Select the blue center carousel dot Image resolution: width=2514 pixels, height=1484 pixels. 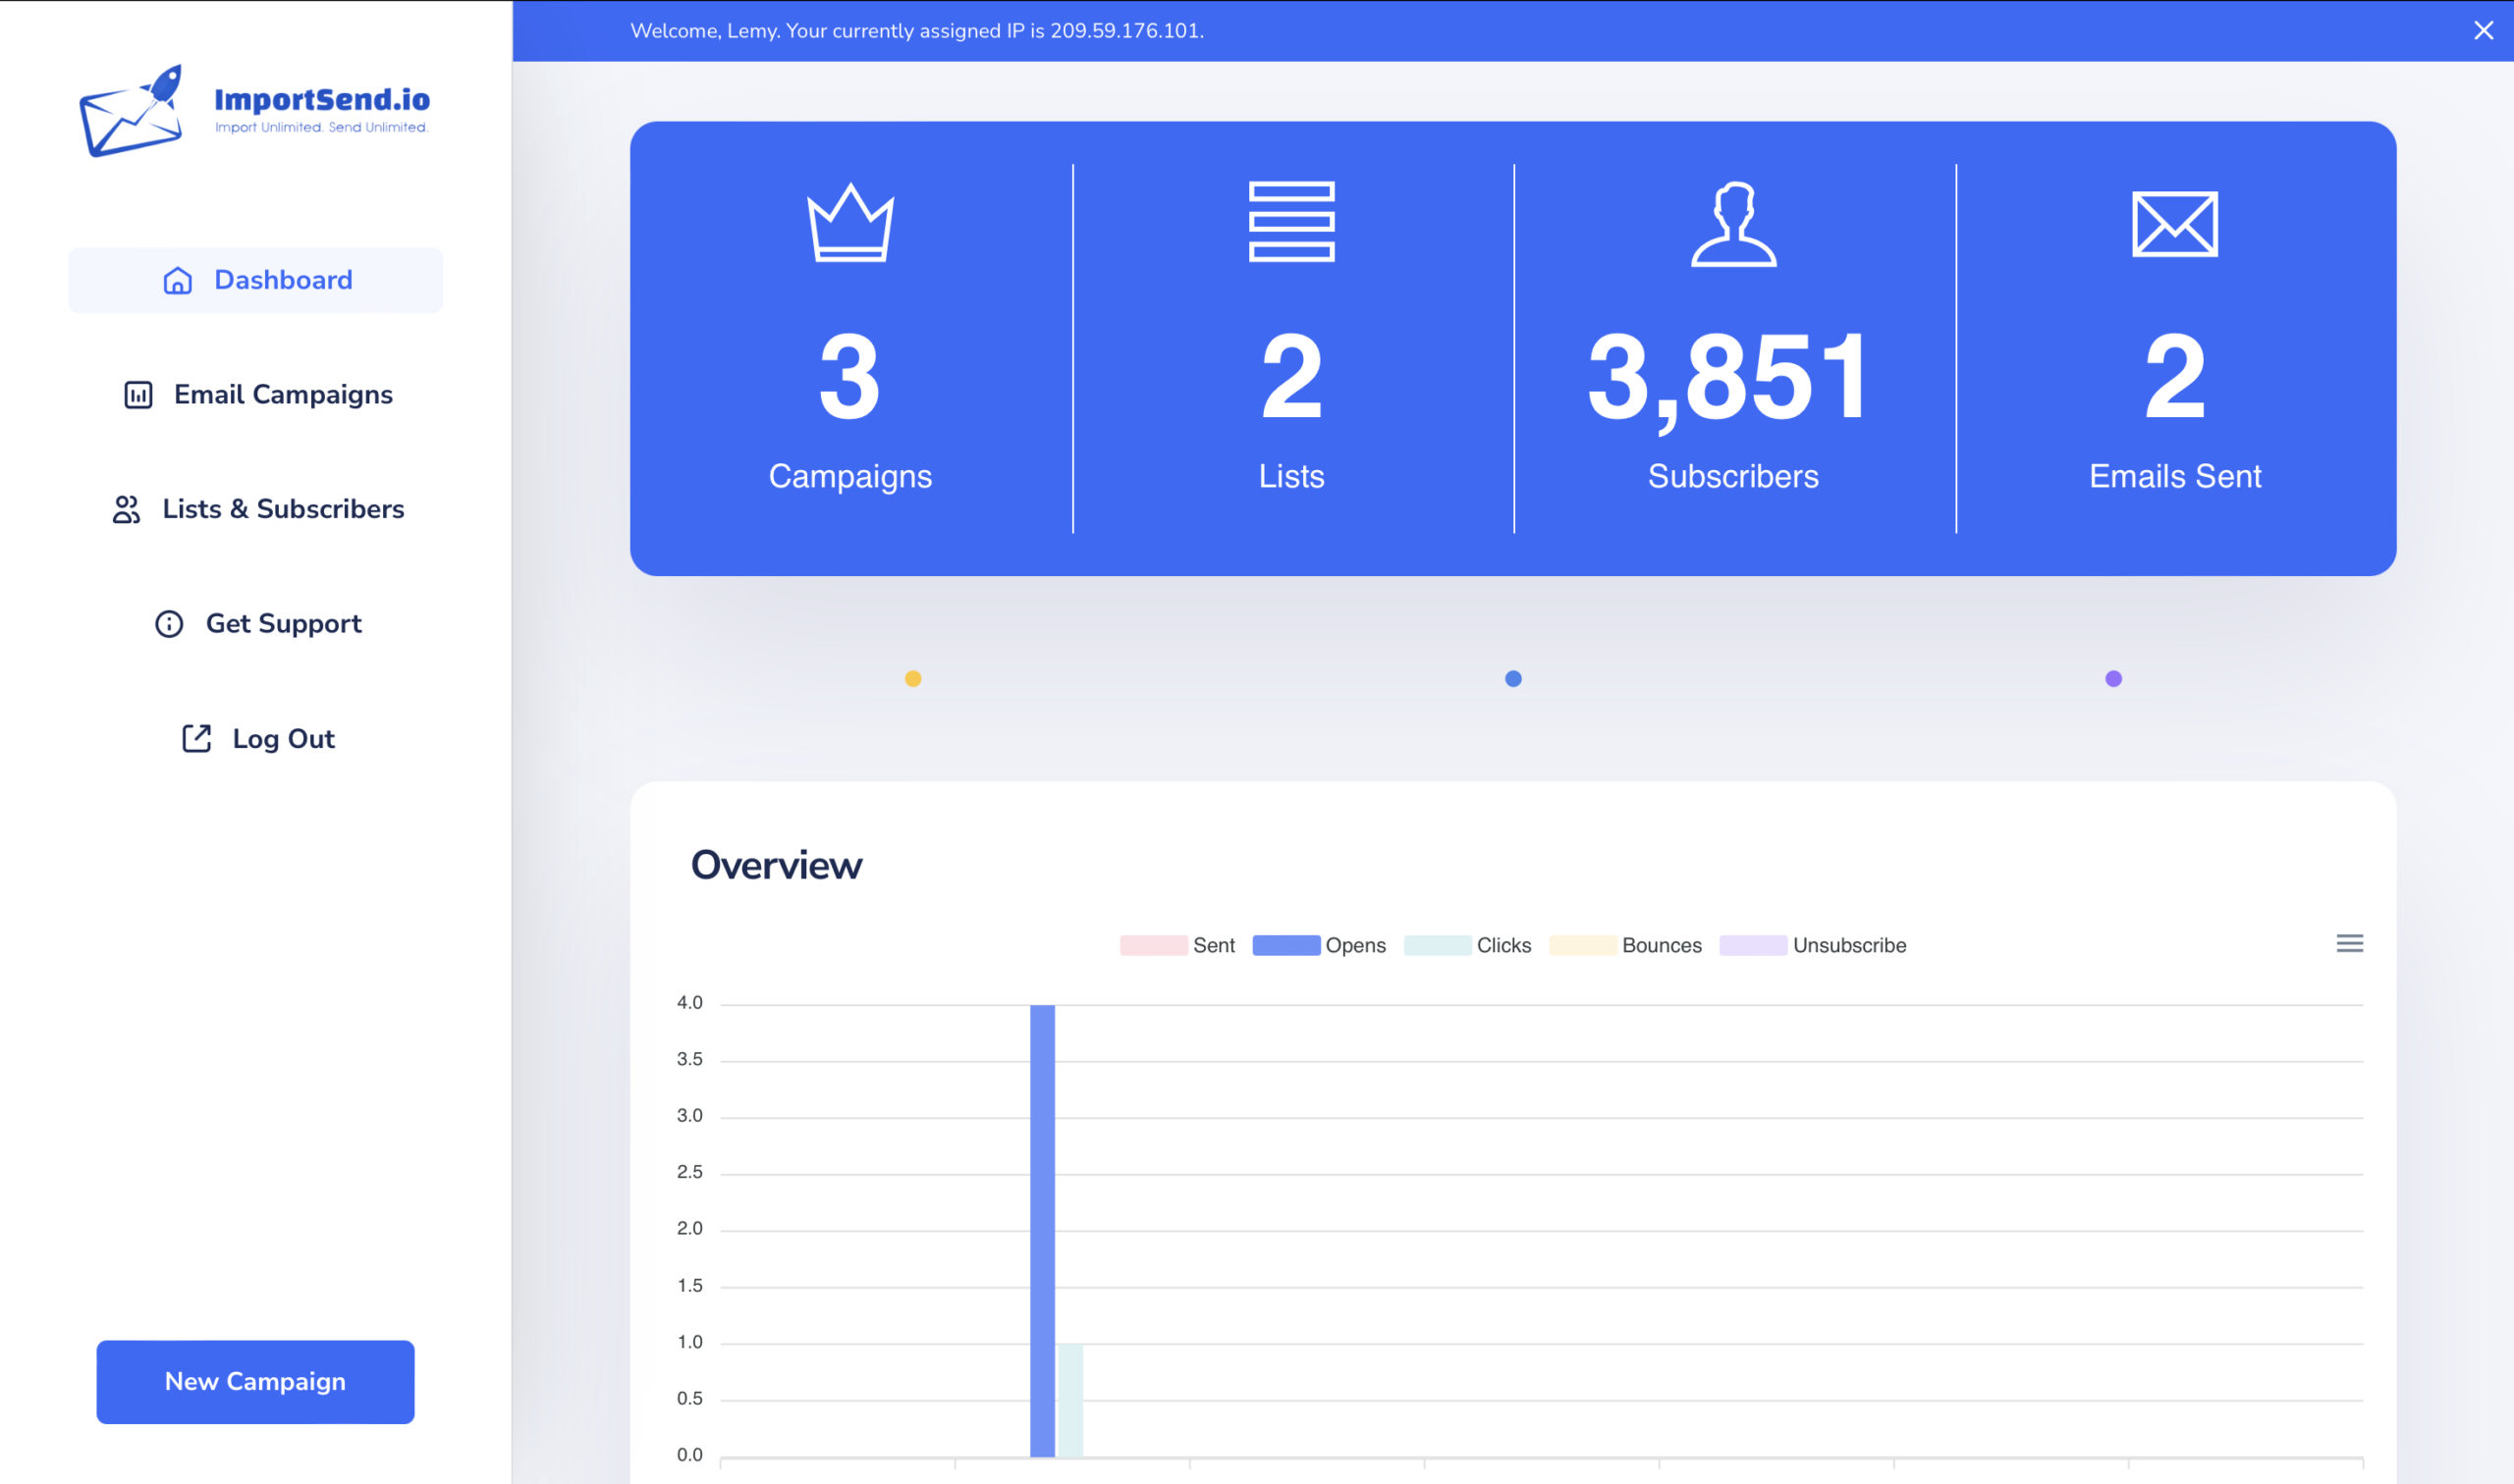point(1512,679)
